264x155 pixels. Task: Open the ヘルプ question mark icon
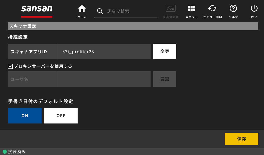[233, 8]
